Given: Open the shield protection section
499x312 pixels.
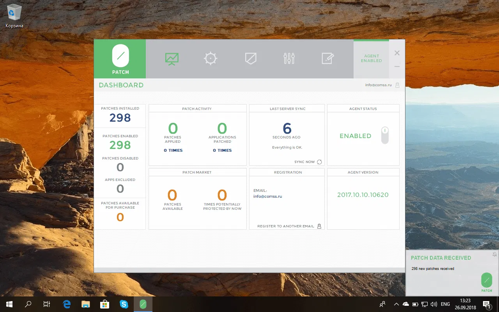Looking at the screenshot, I should click(x=250, y=58).
